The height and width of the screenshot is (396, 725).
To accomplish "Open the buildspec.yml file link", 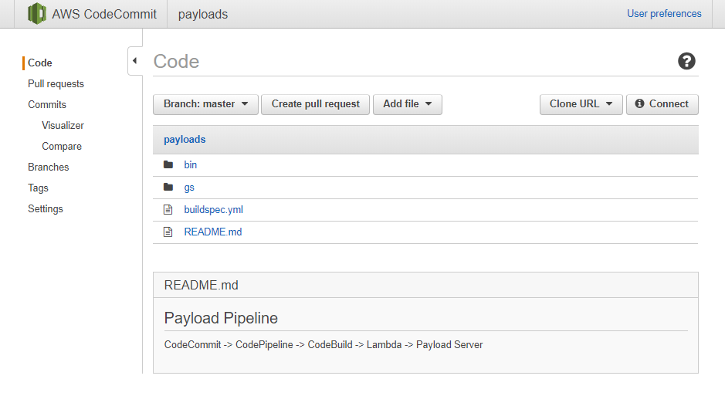I will (x=214, y=210).
